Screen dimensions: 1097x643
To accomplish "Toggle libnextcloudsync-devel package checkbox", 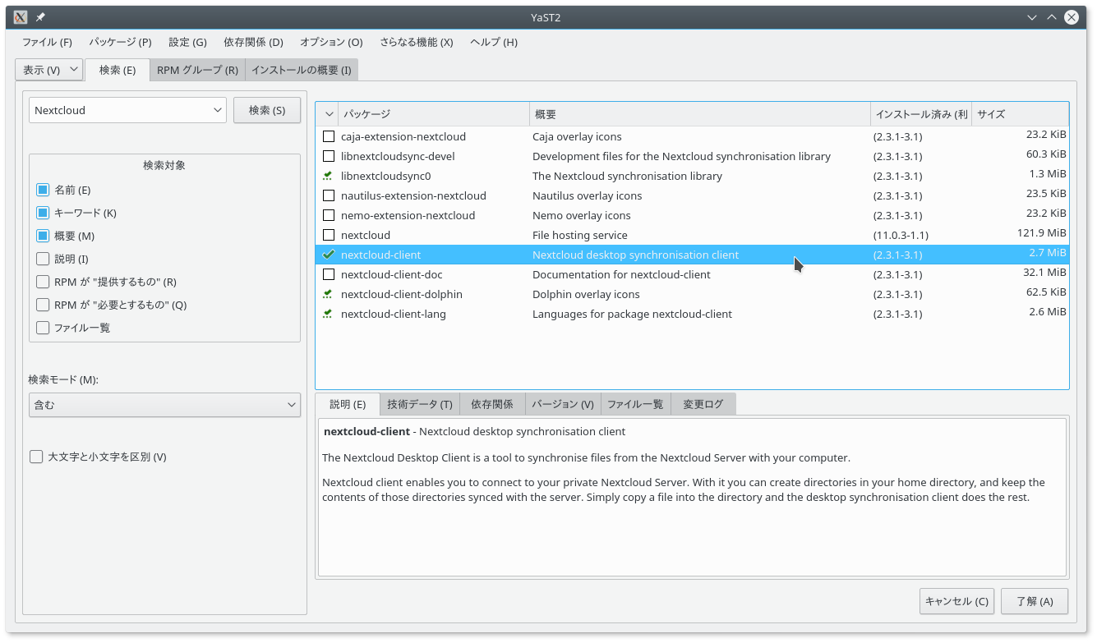I will coord(329,156).
